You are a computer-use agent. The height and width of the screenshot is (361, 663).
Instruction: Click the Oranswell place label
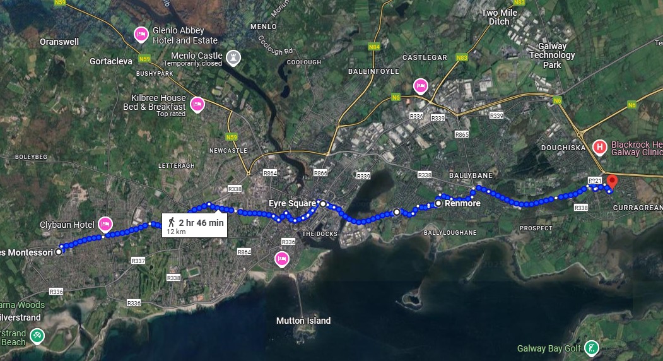[x=59, y=42]
